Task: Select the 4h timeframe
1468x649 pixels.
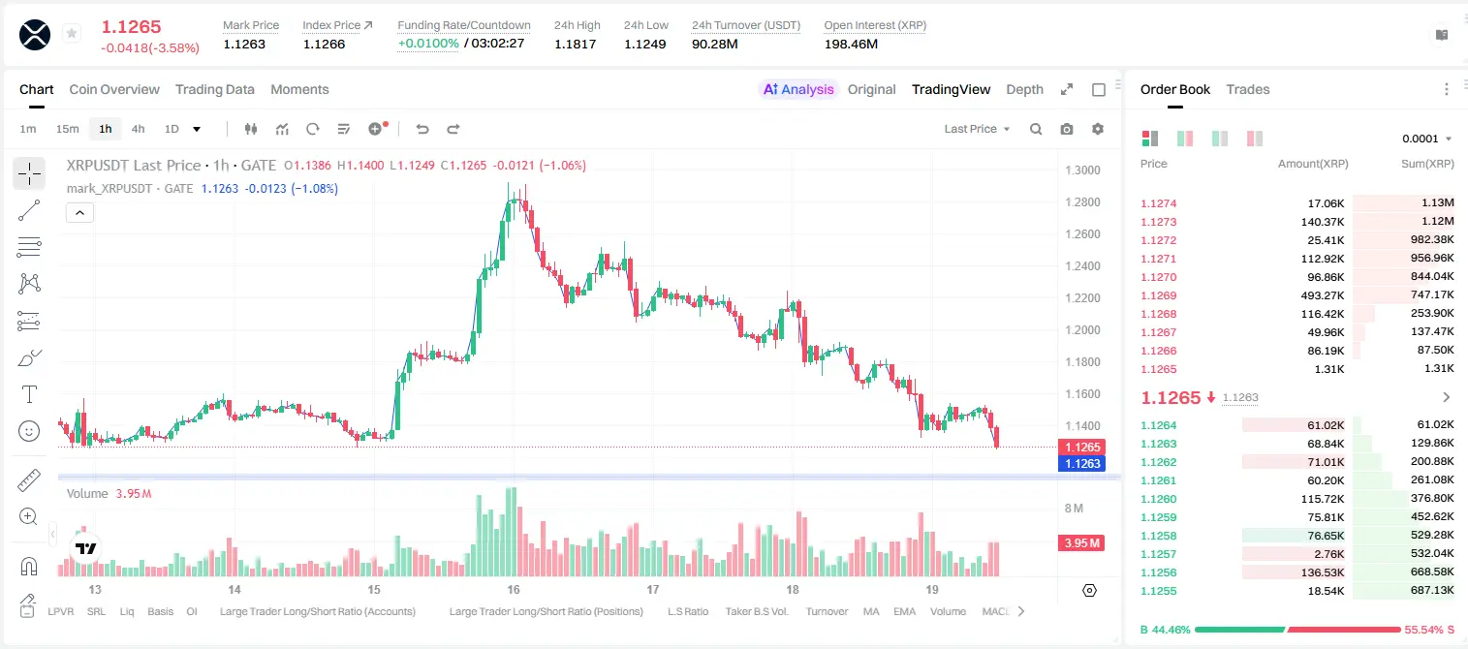Action: (x=138, y=129)
